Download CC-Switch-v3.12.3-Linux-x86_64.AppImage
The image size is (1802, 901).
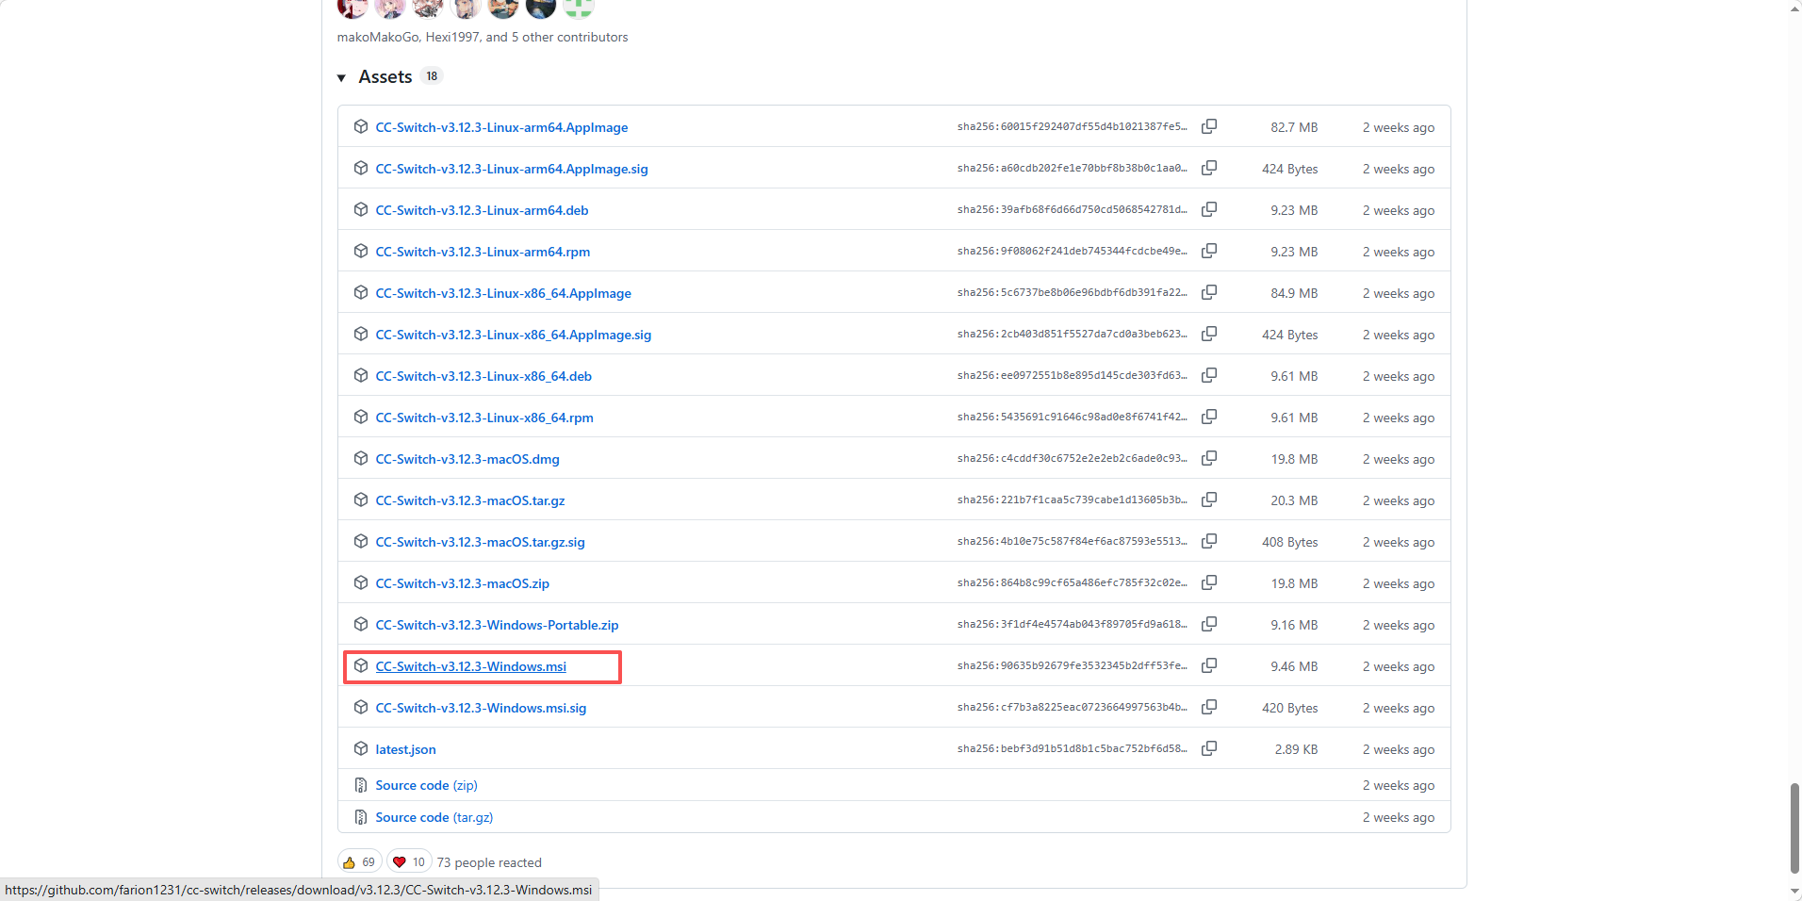(x=503, y=293)
